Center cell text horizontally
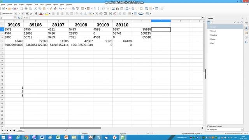This screenshot has width=249, height=140. [x=58, y=14]
